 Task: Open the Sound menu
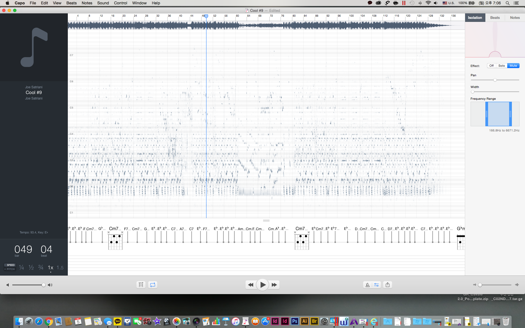click(x=103, y=3)
